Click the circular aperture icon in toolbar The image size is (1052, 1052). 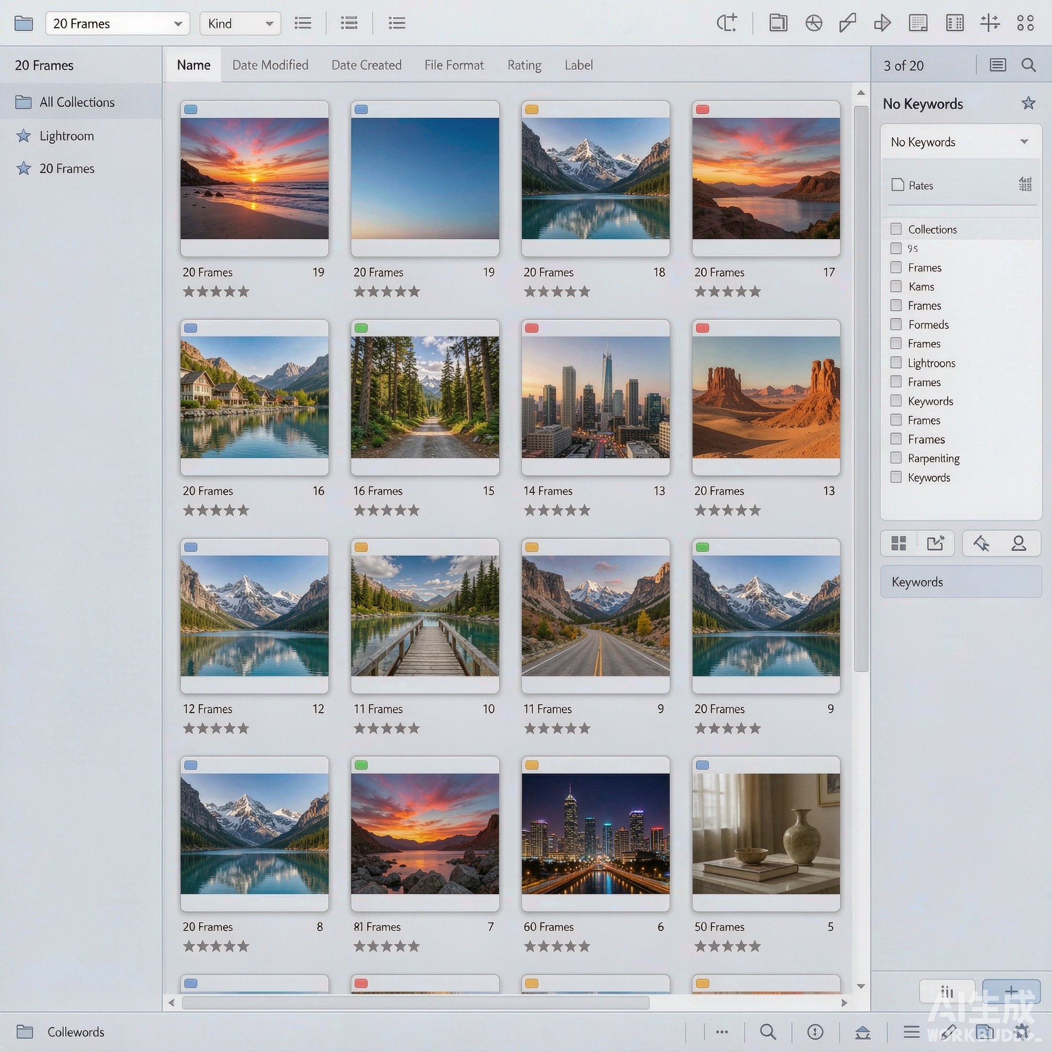[814, 23]
